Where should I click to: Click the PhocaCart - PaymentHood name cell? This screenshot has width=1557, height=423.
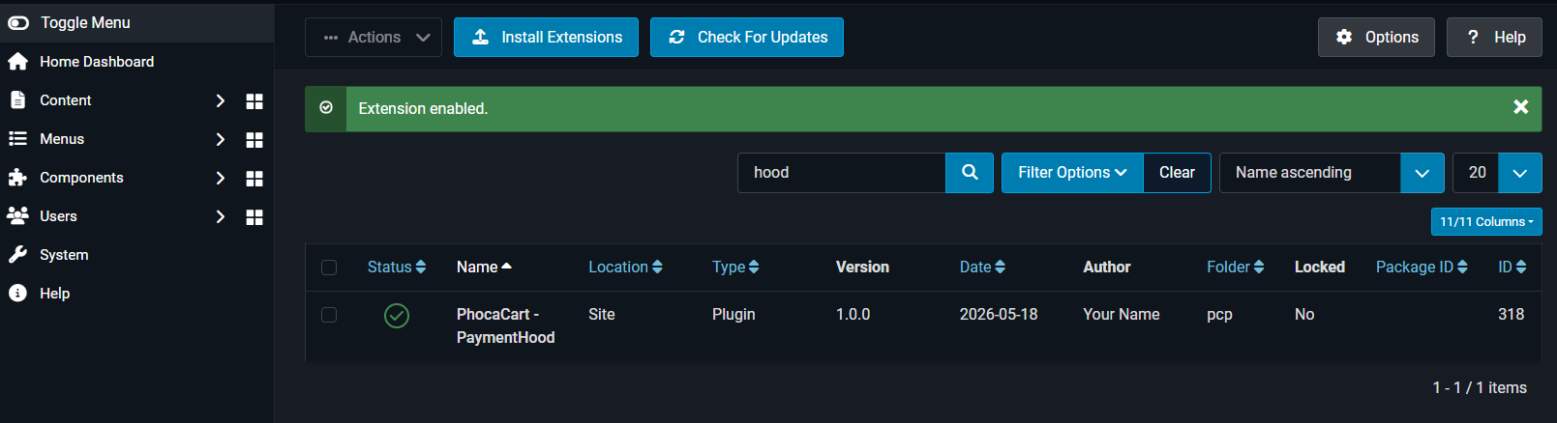tap(506, 325)
